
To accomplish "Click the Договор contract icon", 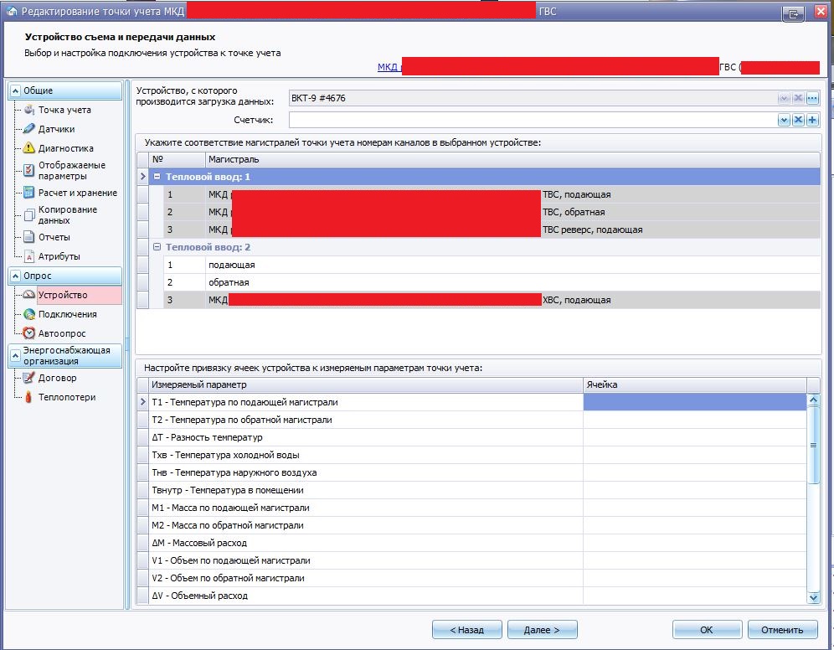I will [29, 378].
